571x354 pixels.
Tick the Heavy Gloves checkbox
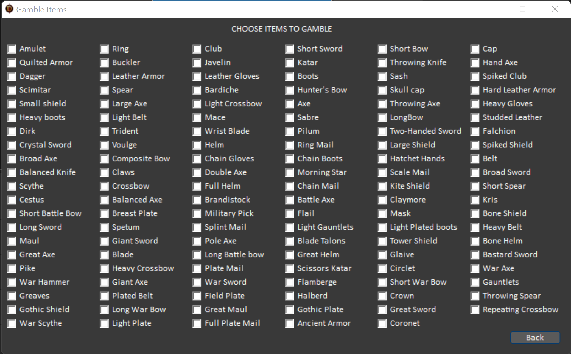coord(475,104)
